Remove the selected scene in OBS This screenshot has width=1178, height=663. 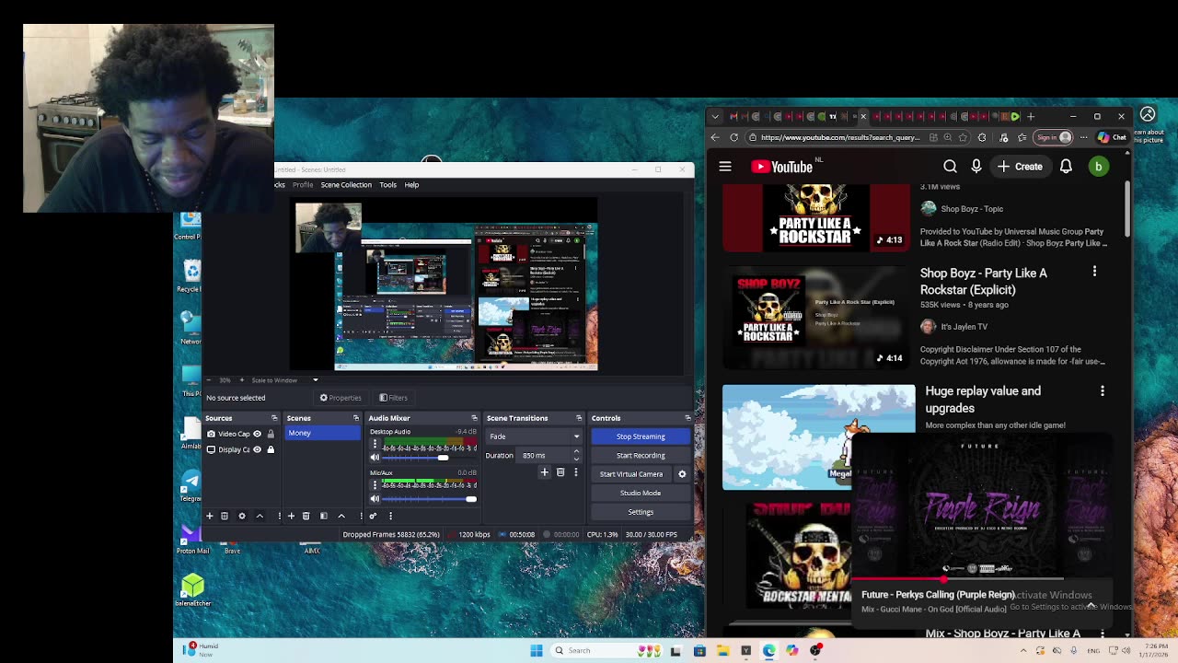point(306,516)
